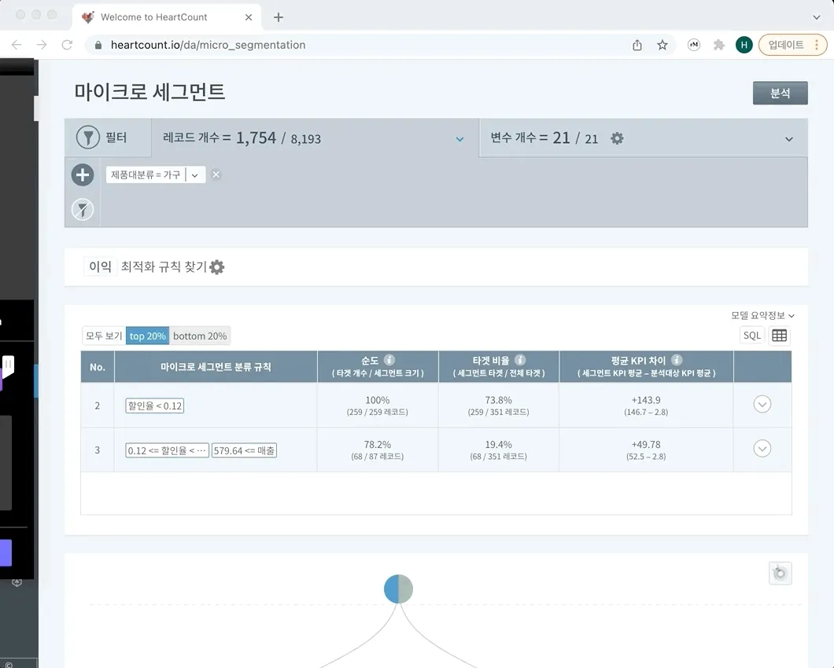This screenshot has width=834, height=668.
Task: Click the SQL button
Action: 751,336
